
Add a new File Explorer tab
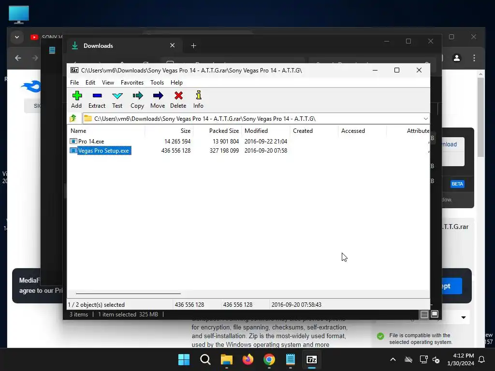click(193, 46)
